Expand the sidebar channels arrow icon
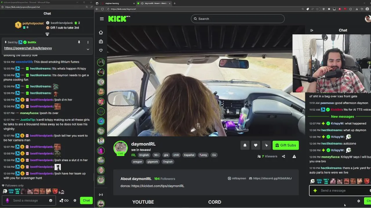The image size is (371, 208). click(101, 195)
